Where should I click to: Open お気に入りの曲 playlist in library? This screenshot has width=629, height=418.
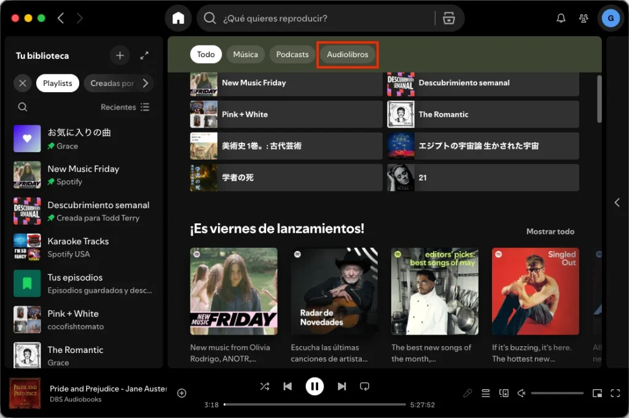point(84,139)
